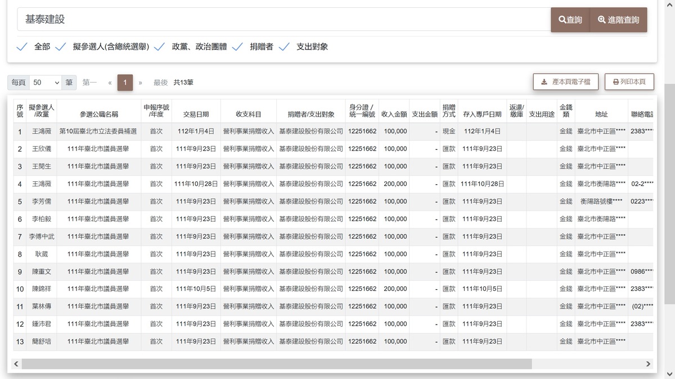
Task: Click 112年1月4日 transaction date cell
Action: click(196, 131)
